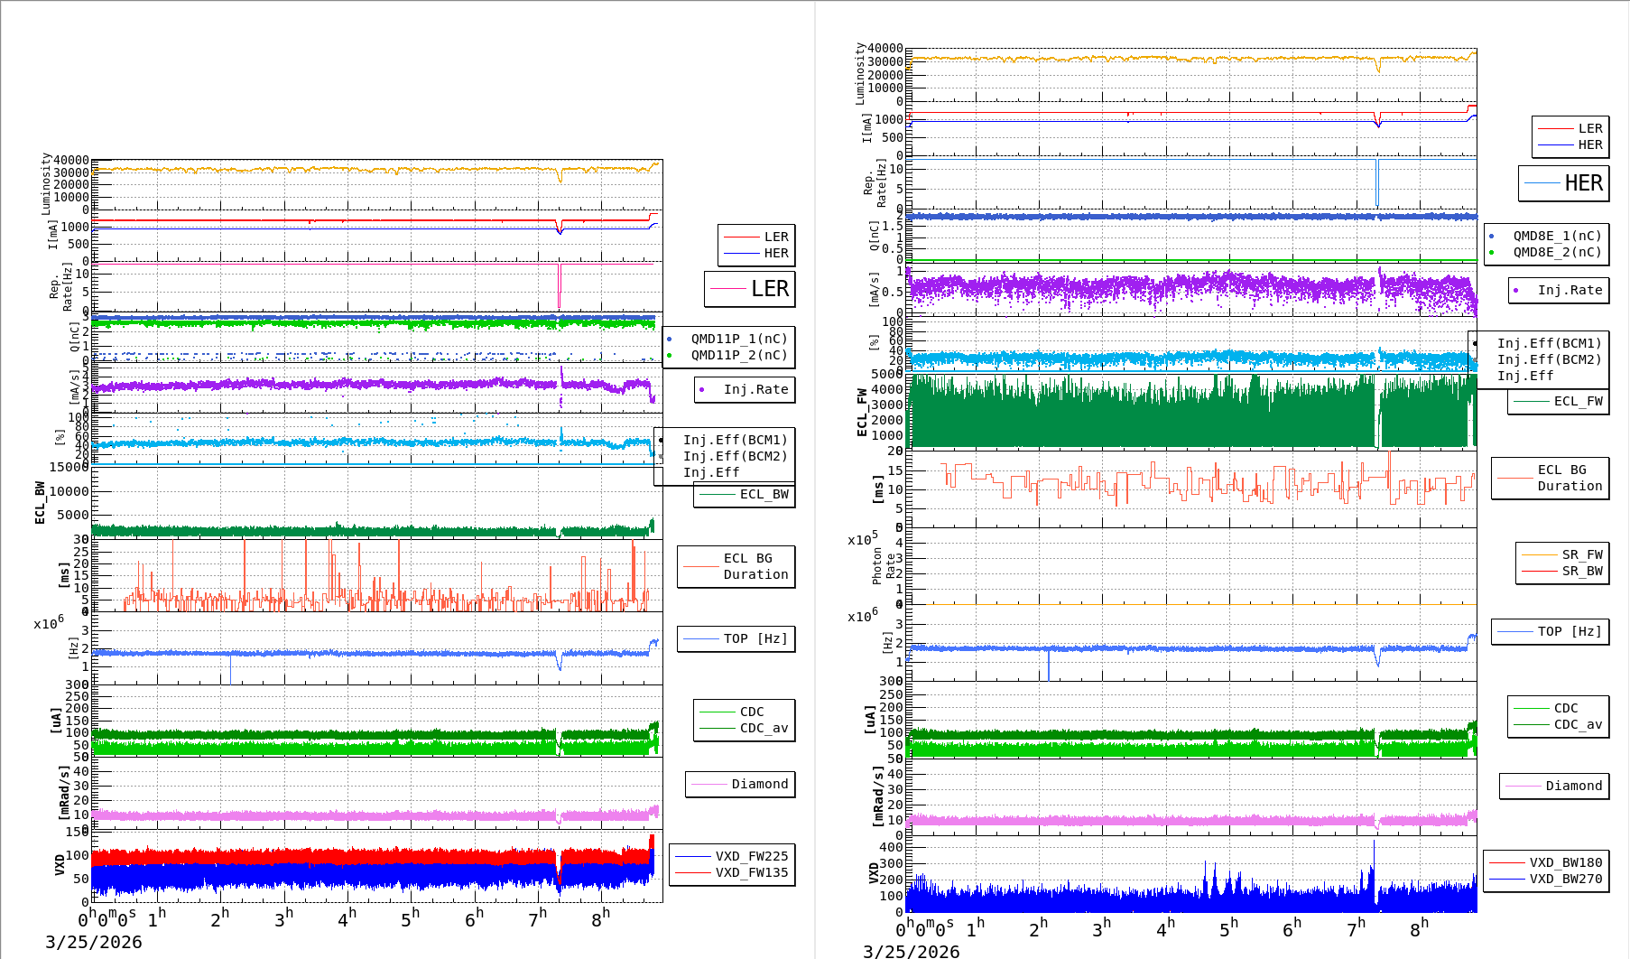This screenshot has width=1630, height=959.
Task: Click the VXD_FW225 legend entry
Action: tap(751, 856)
